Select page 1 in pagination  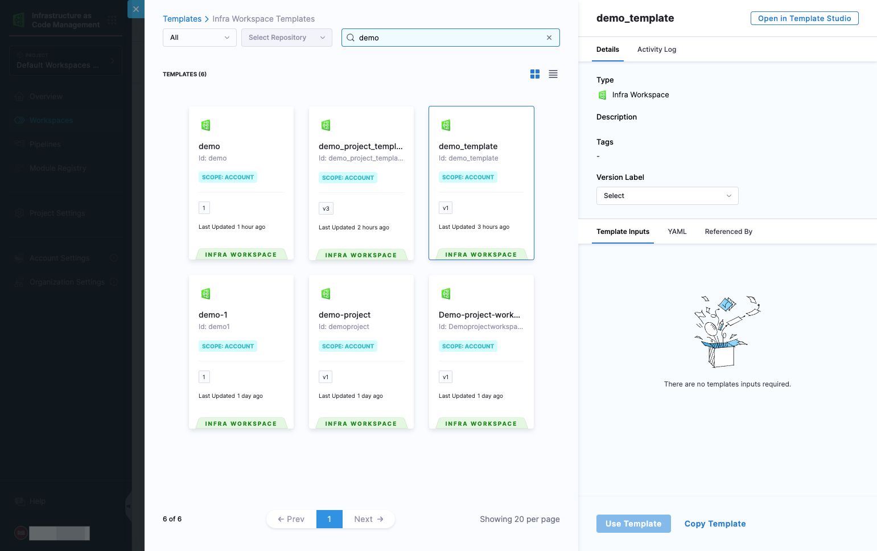(x=330, y=519)
